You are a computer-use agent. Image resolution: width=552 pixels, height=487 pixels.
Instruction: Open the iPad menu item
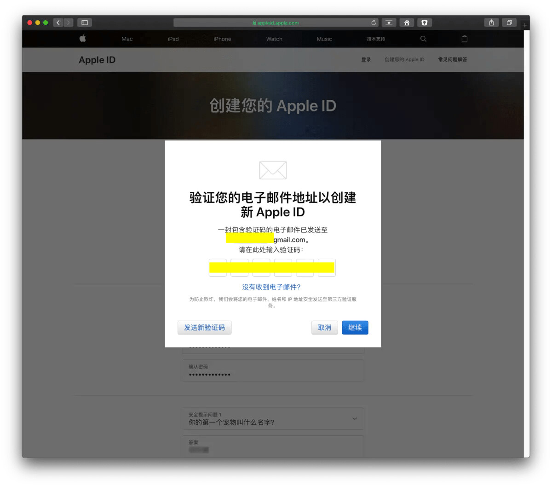coord(173,39)
